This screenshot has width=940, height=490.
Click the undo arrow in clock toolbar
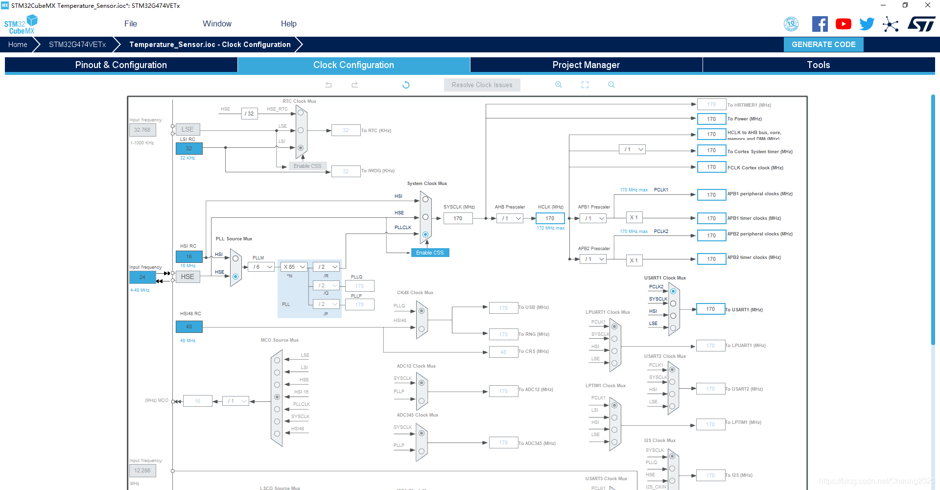pyautogui.click(x=329, y=85)
